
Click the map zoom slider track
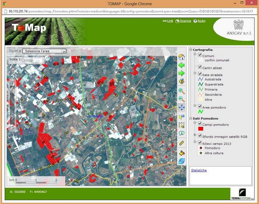click(x=12, y=108)
